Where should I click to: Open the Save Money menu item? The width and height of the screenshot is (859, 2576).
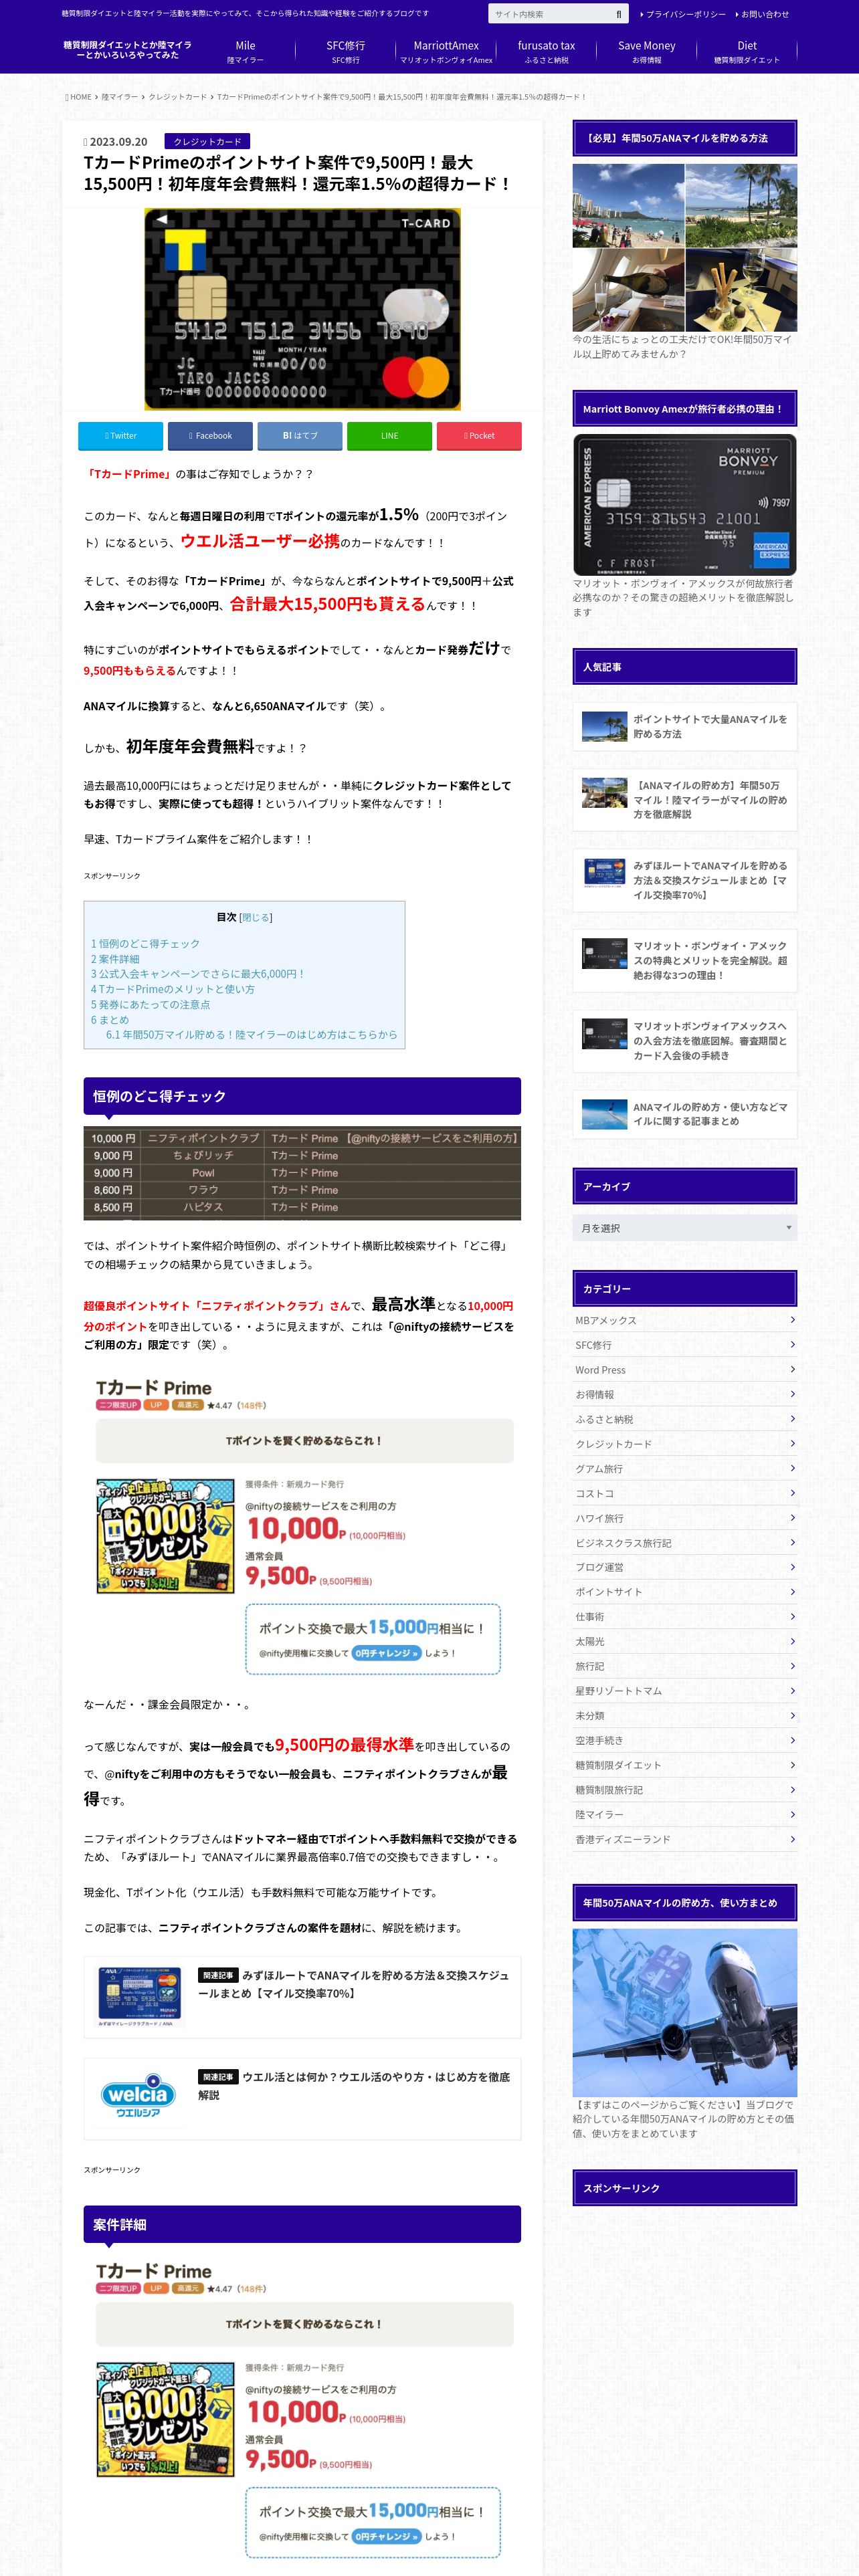click(647, 52)
